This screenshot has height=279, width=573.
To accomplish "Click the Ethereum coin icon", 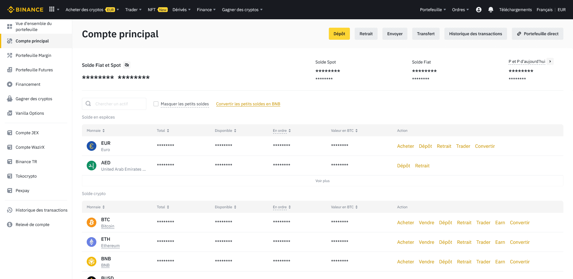I will click(x=92, y=242).
